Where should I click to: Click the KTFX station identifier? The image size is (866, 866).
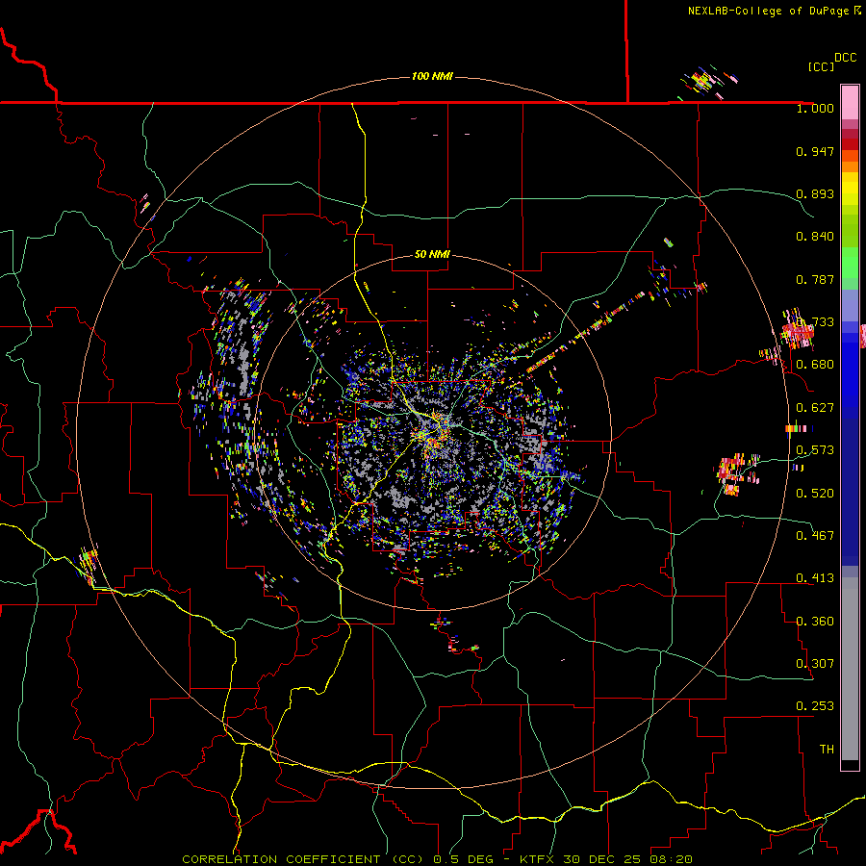pyautogui.click(x=537, y=859)
